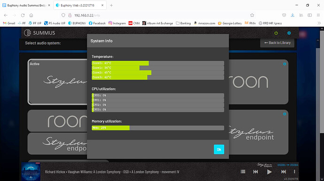This screenshot has width=324, height=181.
Task: Show more bookmarks via the chevron
Action: pos(319,23)
